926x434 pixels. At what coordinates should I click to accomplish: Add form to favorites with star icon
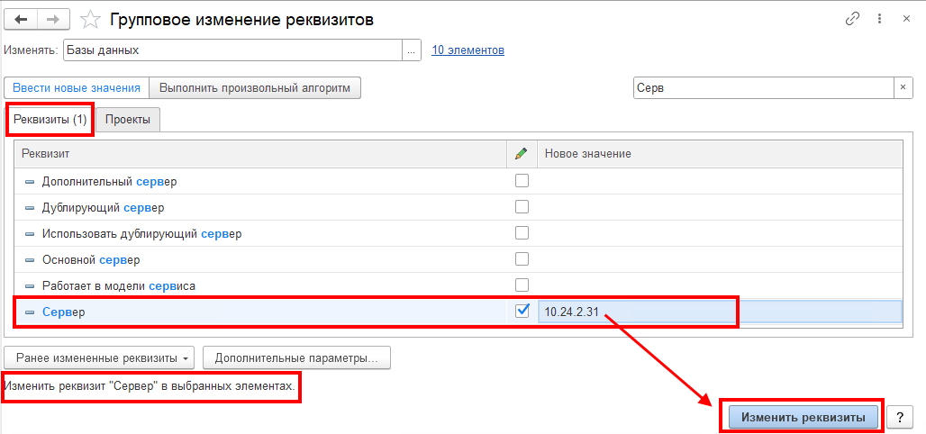pyautogui.click(x=90, y=20)
